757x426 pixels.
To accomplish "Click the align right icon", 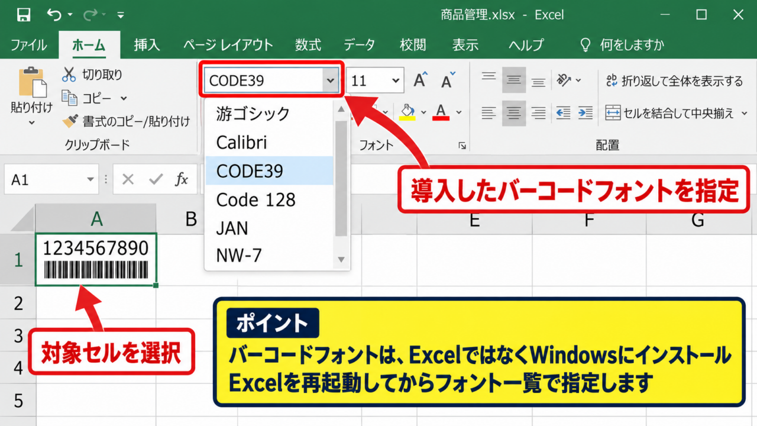I will click(538, 112).
